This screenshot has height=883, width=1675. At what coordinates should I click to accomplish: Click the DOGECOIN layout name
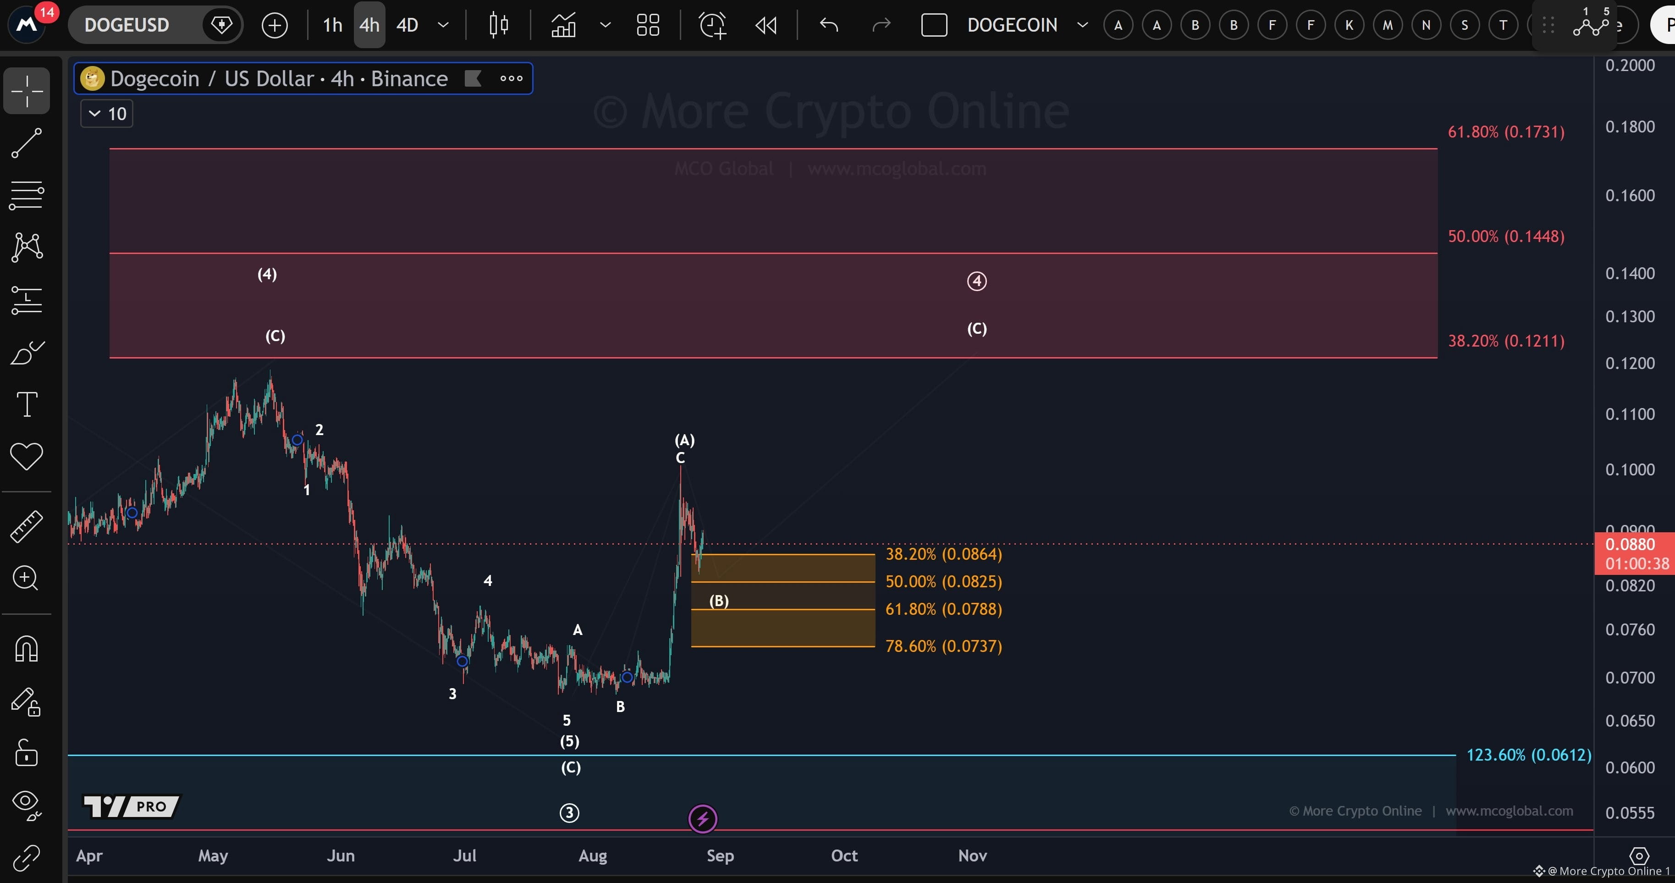(x=1012, y=25)
